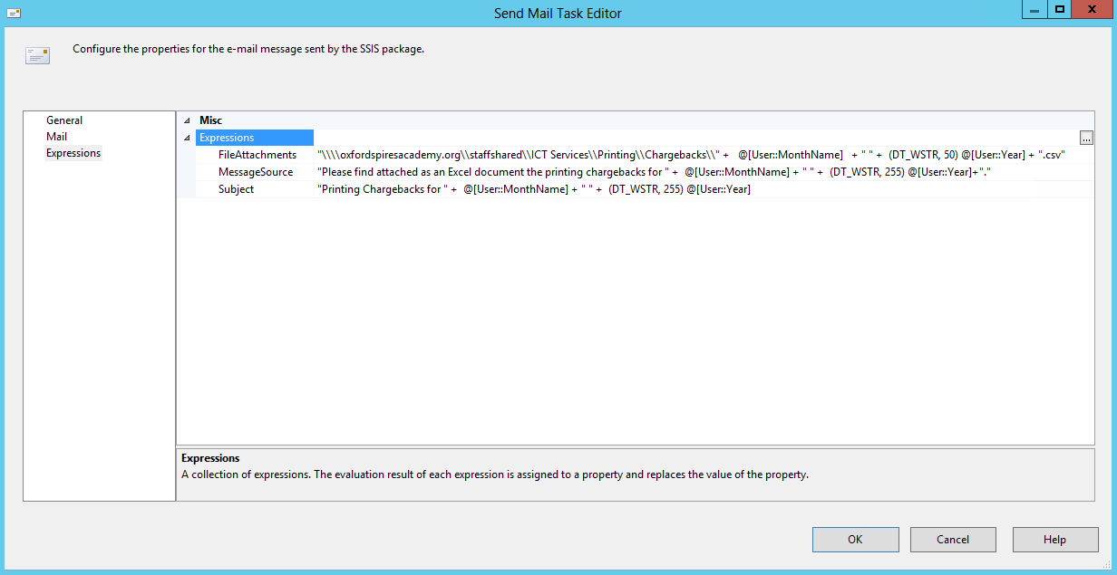
Task: Open the expression builder via the ellipsis button
Action: (1085, 137)
